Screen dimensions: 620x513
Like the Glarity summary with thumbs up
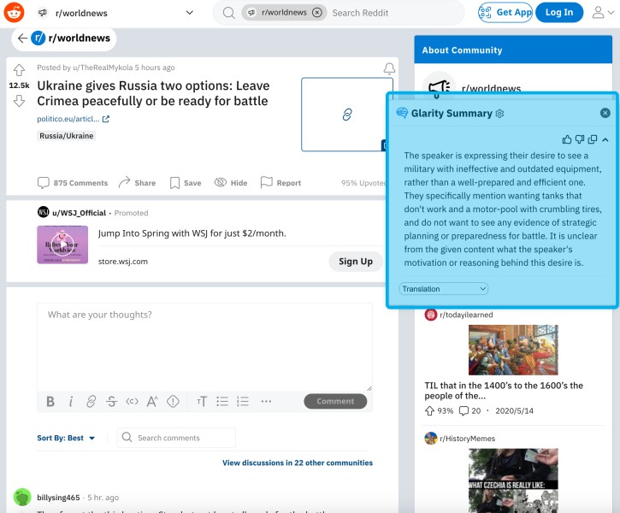(567, 139)
